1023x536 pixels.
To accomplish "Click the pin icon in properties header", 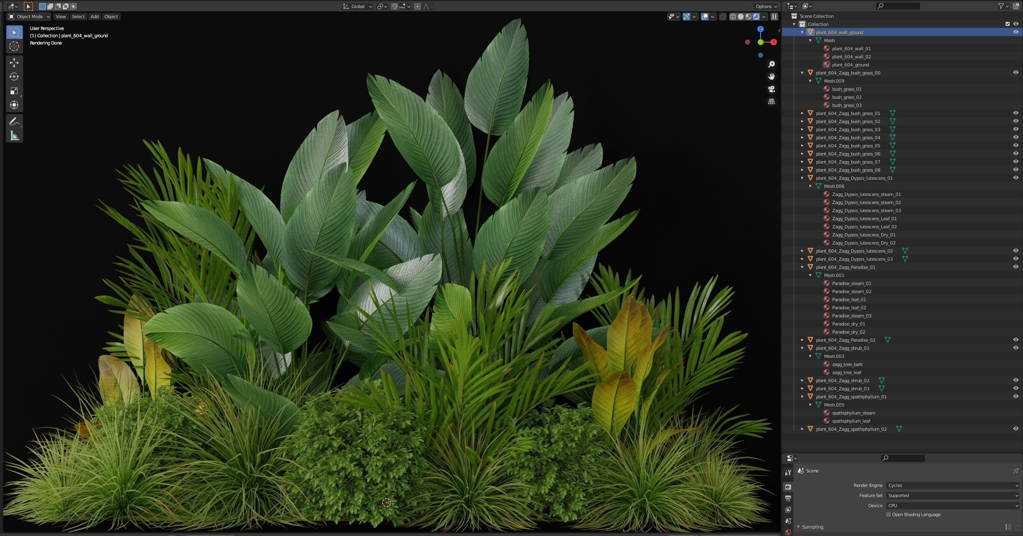I will click(1016, 471).
